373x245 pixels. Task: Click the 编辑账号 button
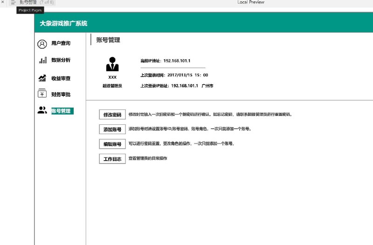tap(112, 144)
